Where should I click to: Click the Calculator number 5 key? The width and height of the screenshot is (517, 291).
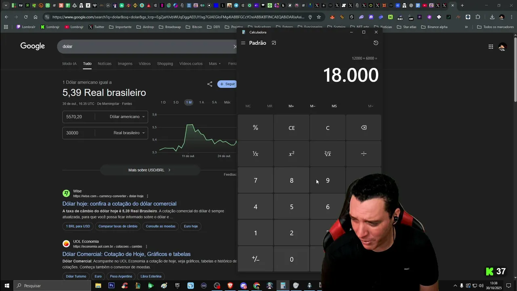(x=291, y=207)
